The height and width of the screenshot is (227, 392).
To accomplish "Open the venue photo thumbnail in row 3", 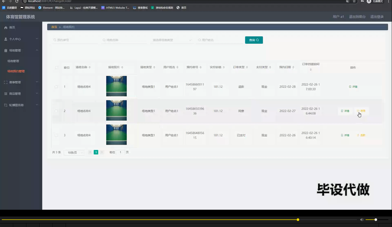I will pyautogui.click(x=116, y=135).
